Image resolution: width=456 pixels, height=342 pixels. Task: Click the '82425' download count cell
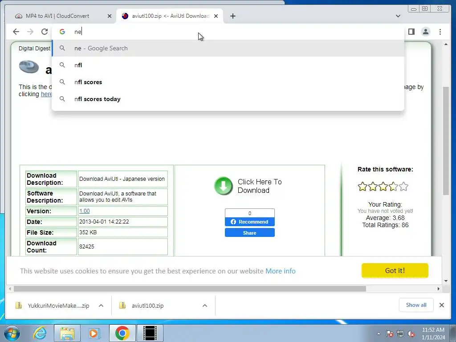point(123,247)
